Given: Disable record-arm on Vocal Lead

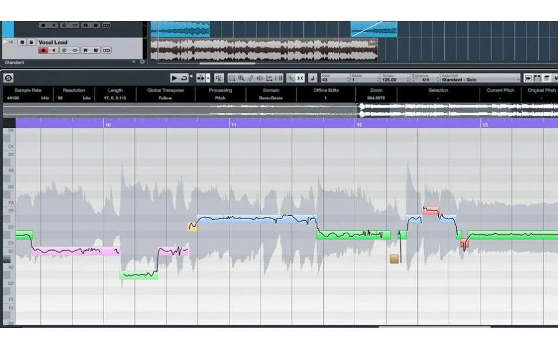Looking at the screenshot, I should coord(43,50).
